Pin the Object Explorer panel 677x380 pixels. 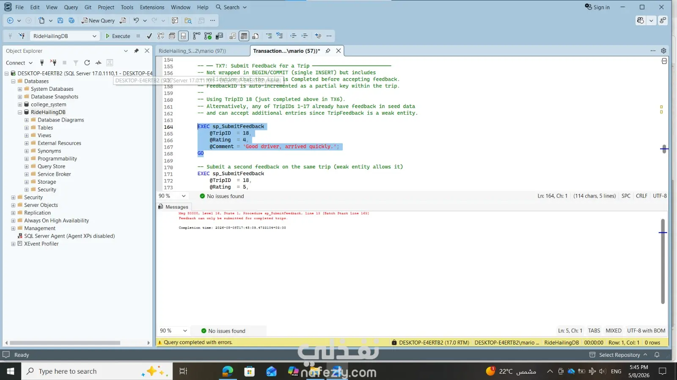click(x=136, y=51)
